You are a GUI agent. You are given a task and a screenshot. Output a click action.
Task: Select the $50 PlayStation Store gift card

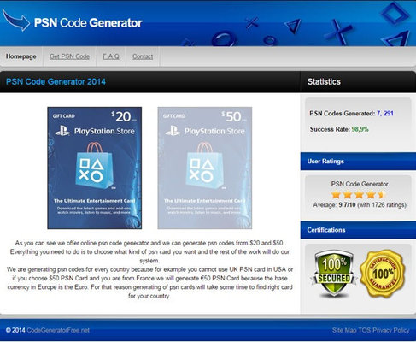click(x=205, y=168)
